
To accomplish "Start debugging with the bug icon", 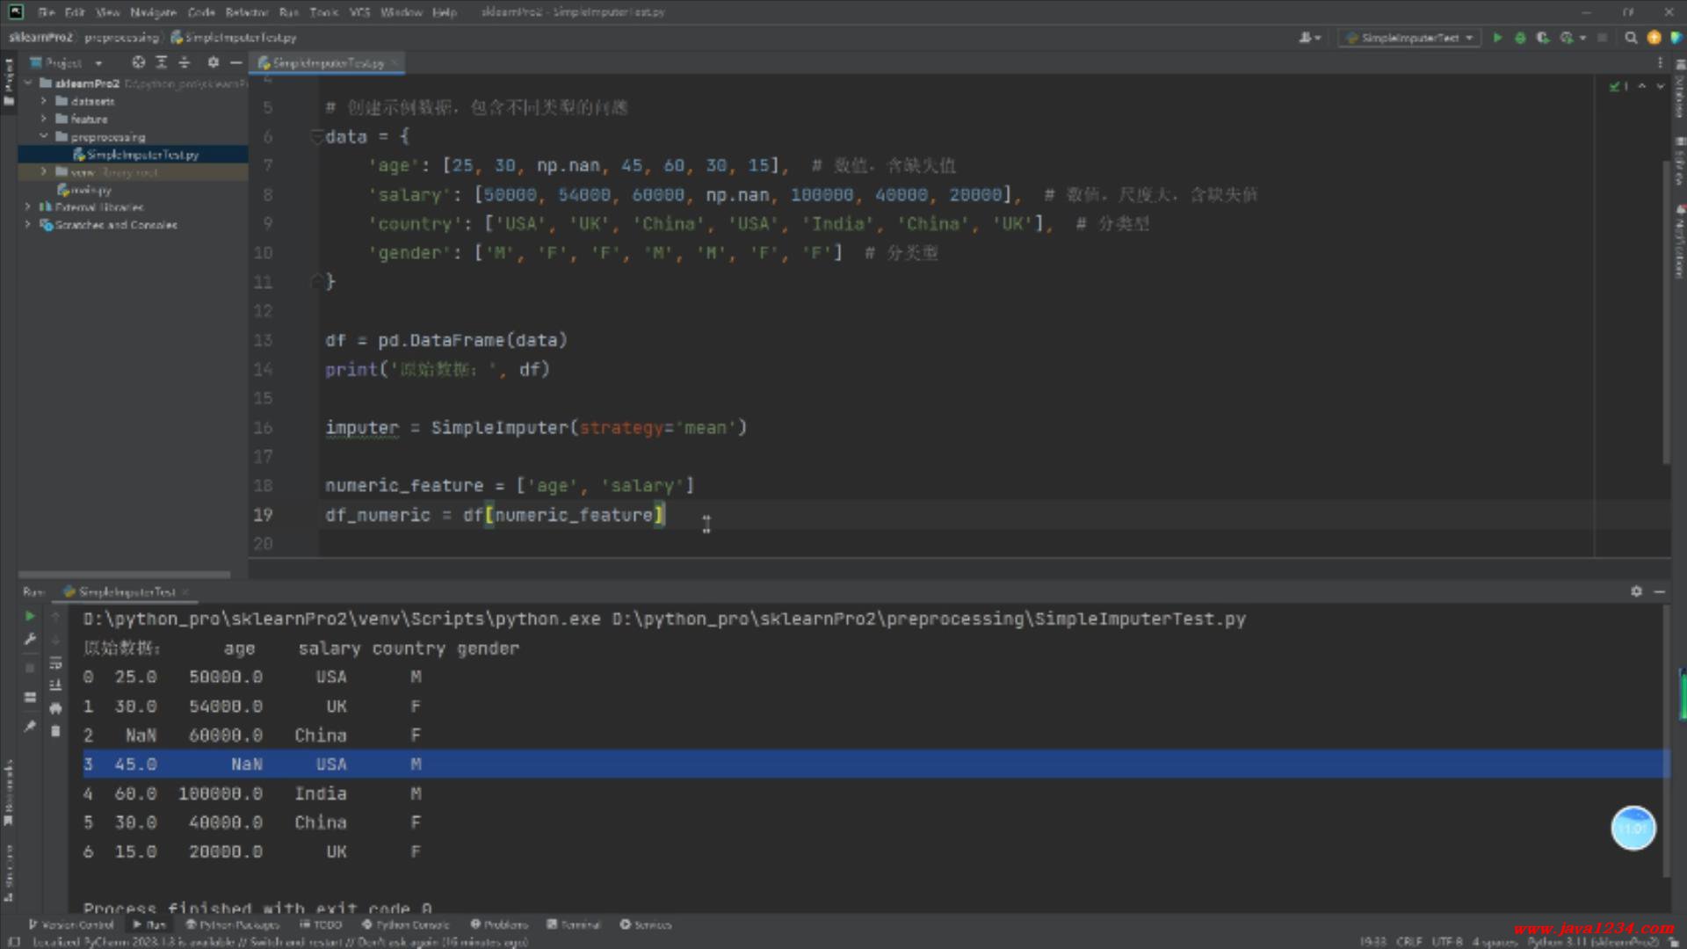I will click(x=1520, y=38).
